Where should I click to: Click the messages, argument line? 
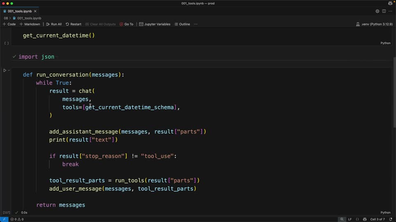[x=77, y=99]
